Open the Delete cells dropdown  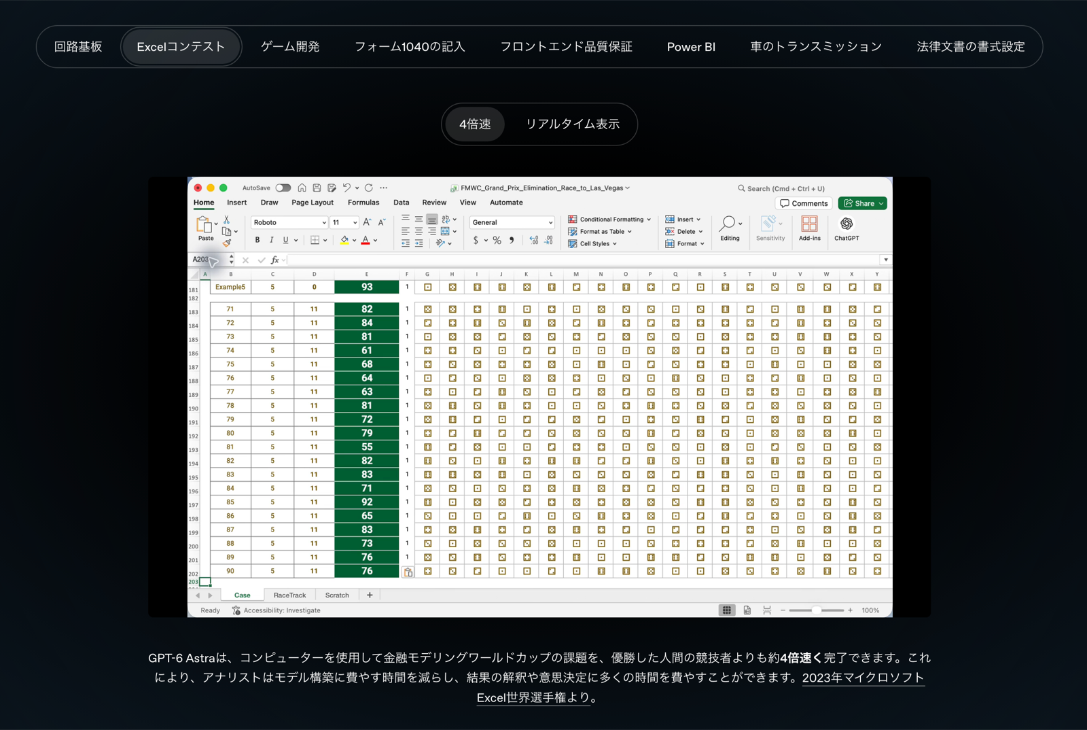[684, 232]
